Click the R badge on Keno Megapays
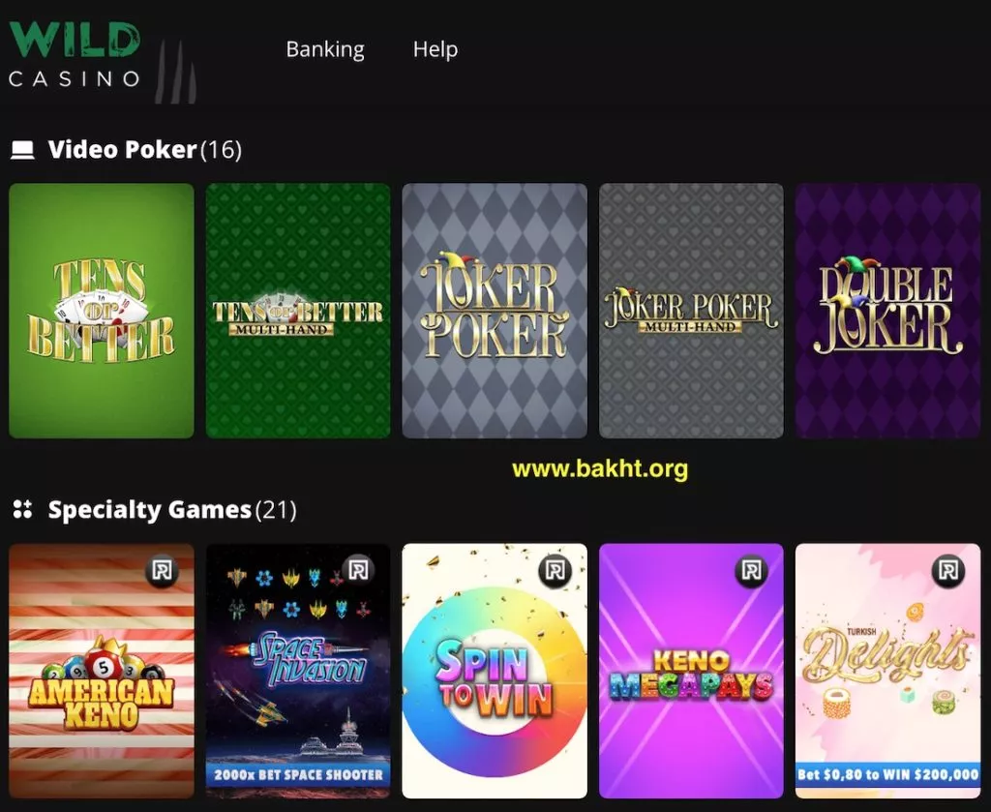 [751, 571]
